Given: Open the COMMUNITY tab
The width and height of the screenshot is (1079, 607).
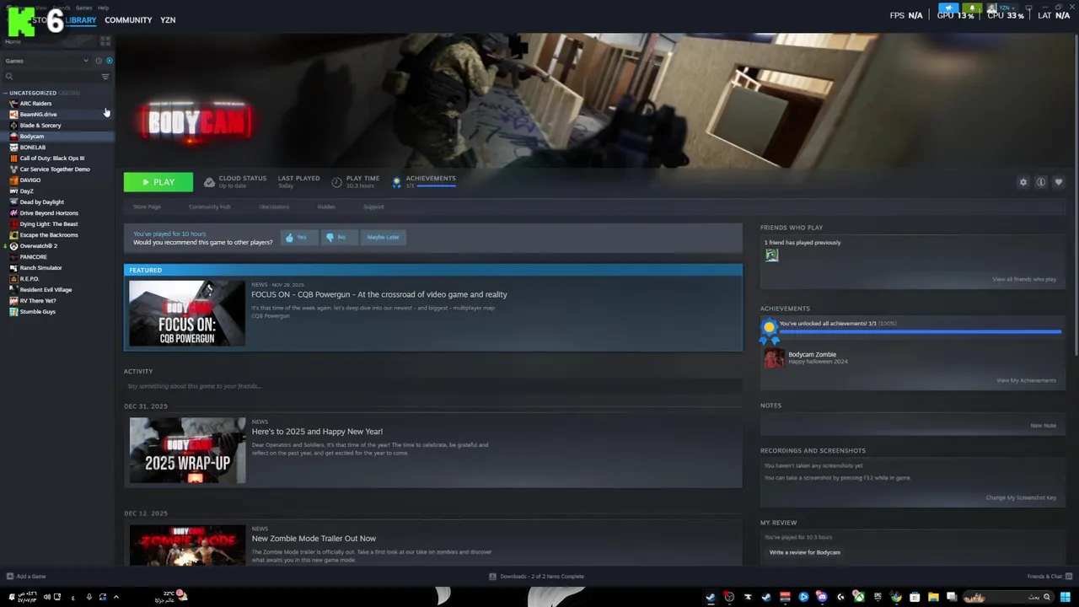Looking at the screenshot, I should pyautogui.click(x=128, y=20).
